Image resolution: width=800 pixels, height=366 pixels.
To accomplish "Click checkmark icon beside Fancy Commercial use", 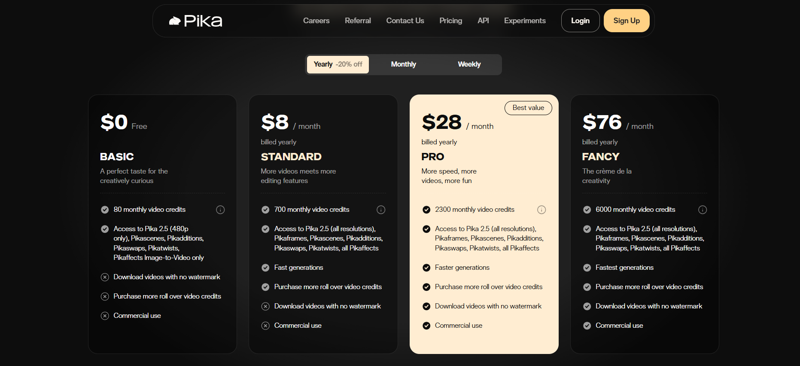I will point(587,326).
